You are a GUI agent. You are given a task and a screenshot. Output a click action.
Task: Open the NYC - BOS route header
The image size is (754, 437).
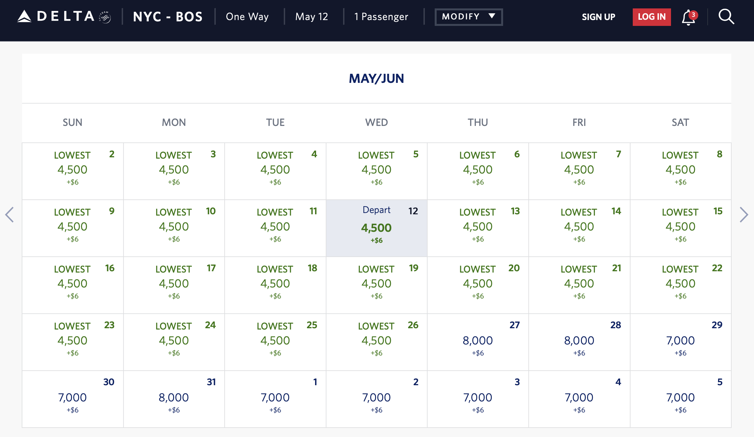pos(167,16)
